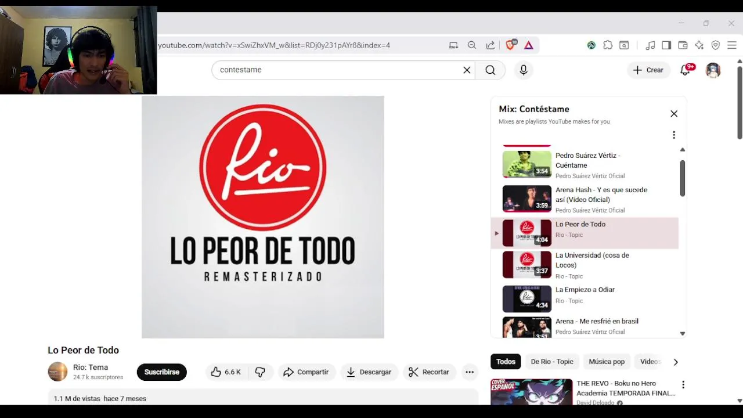Viewport: 743px width, 418px height.
Task: Open the browser hamburger menu
Action: point(732,45)
